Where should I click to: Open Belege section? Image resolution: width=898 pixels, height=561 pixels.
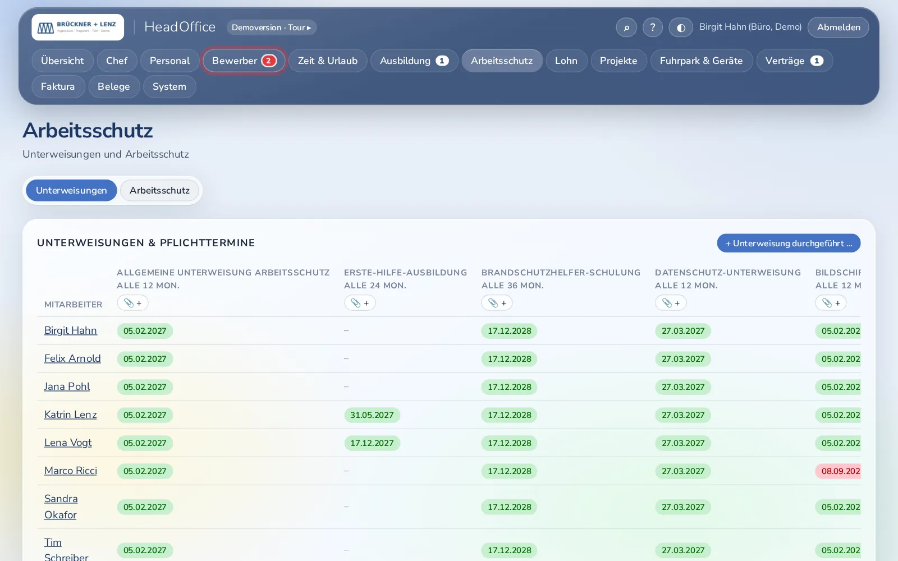coord(114,86)
